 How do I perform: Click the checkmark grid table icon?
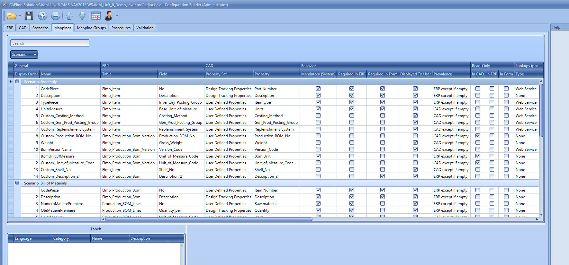point(96,16)
